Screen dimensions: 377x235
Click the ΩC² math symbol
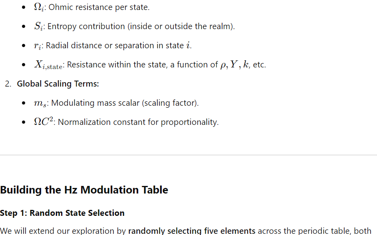[43, 121]
